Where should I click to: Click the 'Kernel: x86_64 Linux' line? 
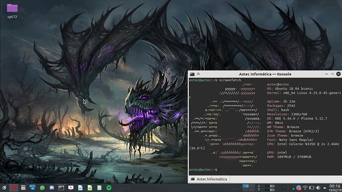(x=304, y=93)
